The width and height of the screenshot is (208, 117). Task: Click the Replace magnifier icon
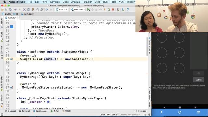[x=42, y=10]
